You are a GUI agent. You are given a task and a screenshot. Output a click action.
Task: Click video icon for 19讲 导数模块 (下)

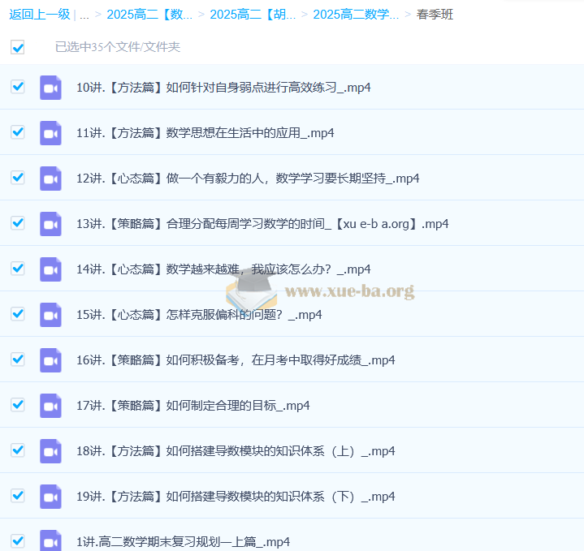pos(50,496)
